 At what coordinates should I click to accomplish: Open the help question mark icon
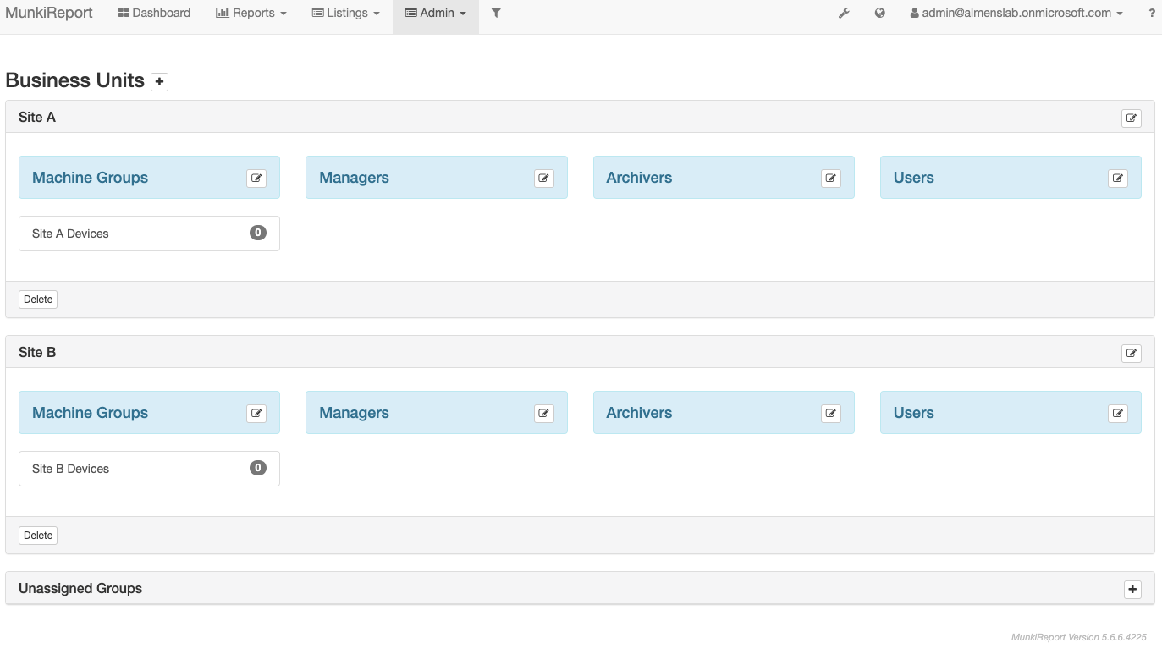click(x=1152, y=14)
